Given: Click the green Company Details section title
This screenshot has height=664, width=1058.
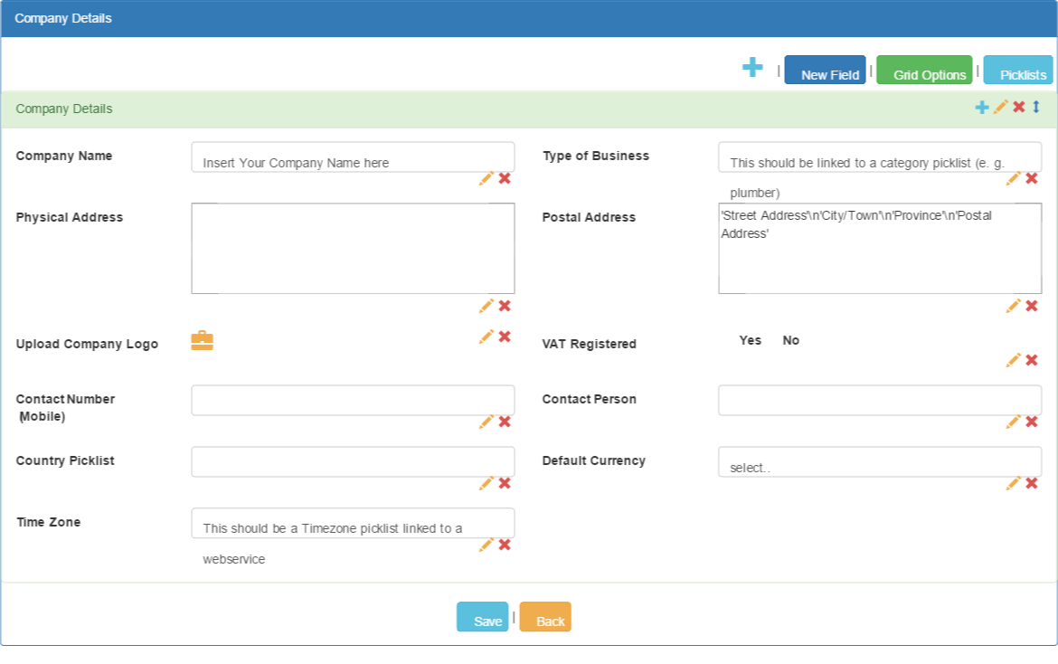Looking at the screenshot, I should click(x=64, y=109).
